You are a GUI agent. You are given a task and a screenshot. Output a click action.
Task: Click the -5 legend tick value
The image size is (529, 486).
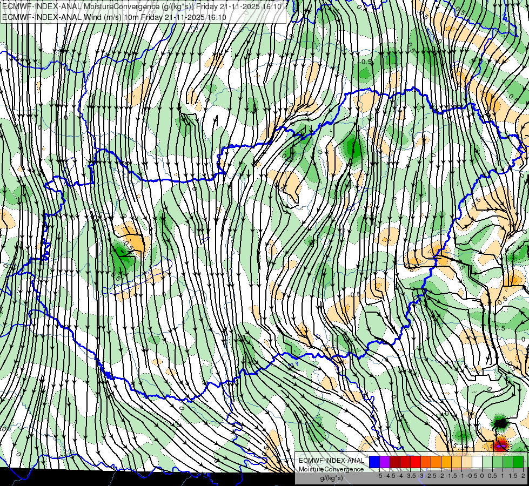(379, 476)
